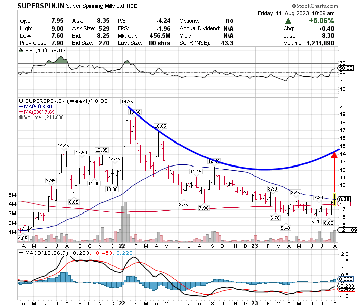
Task: Click the Volume 1,211,890 legend text on chart
Action: pyautogui.click(x=44, y=117)
